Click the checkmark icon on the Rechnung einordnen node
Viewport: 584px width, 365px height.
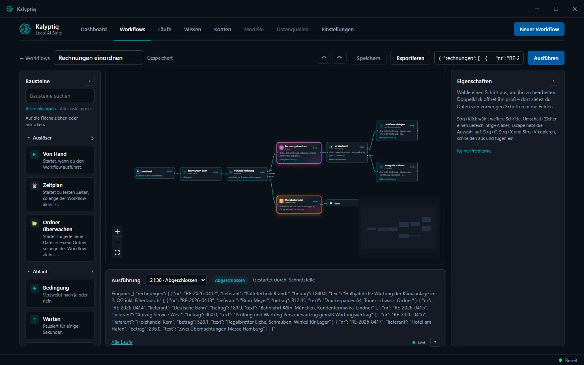(281, 148)
